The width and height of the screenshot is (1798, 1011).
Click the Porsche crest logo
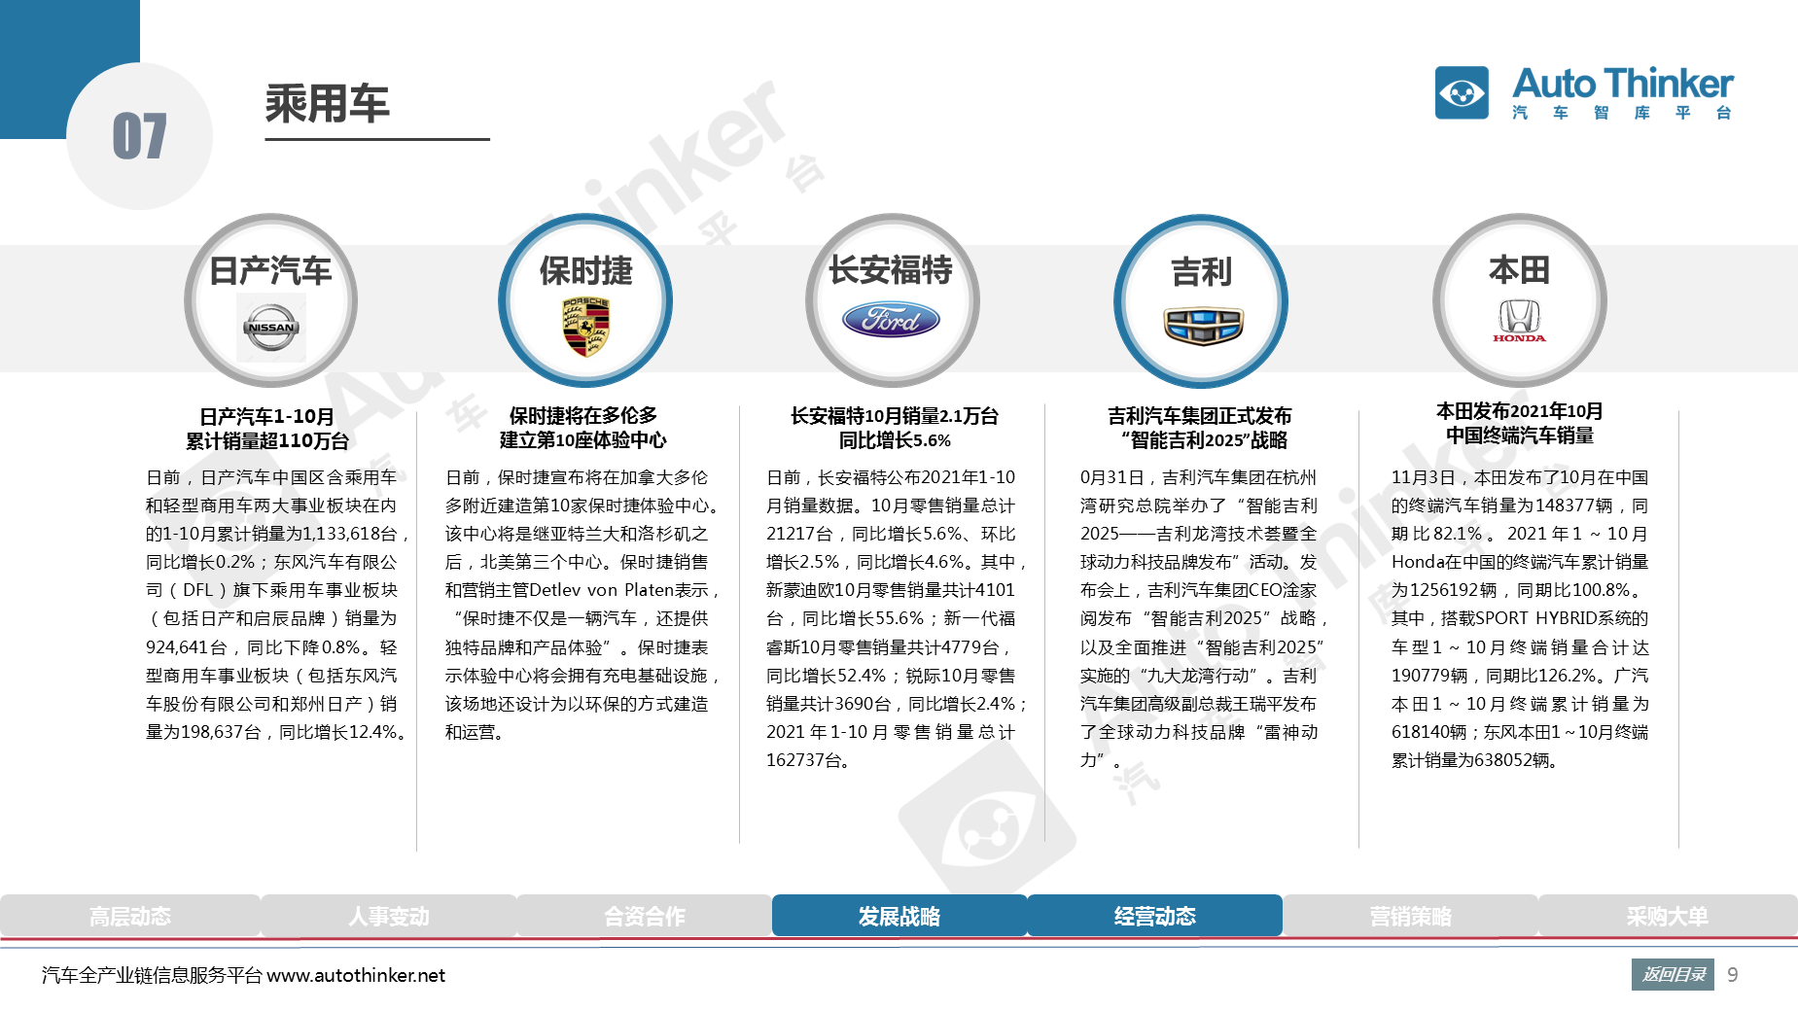pyautogui.click(x=585, y=327)
